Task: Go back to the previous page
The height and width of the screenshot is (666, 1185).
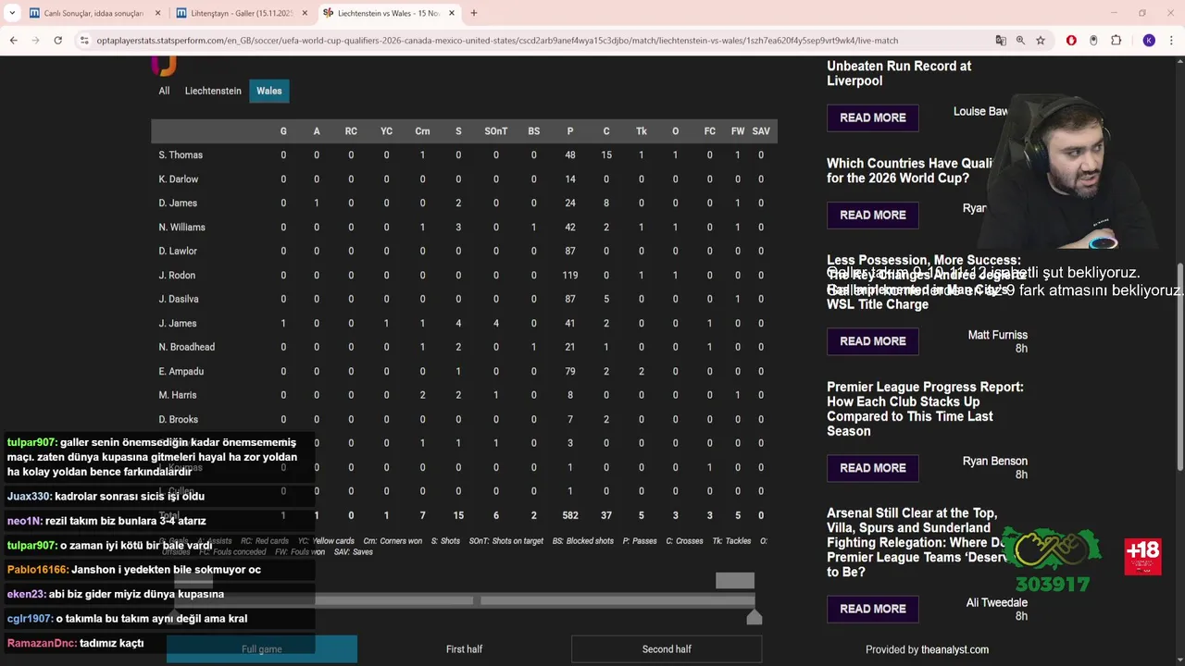Action: [x=13, y=41]
